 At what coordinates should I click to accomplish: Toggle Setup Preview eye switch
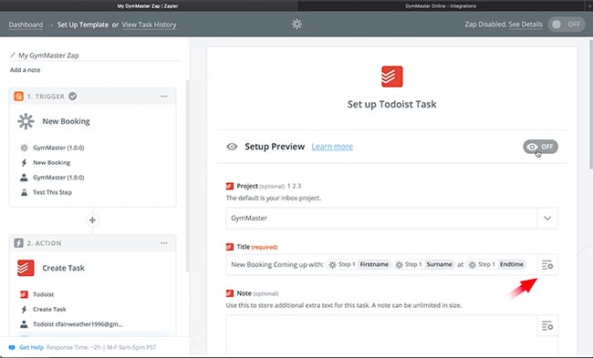(x=540, y=147)
